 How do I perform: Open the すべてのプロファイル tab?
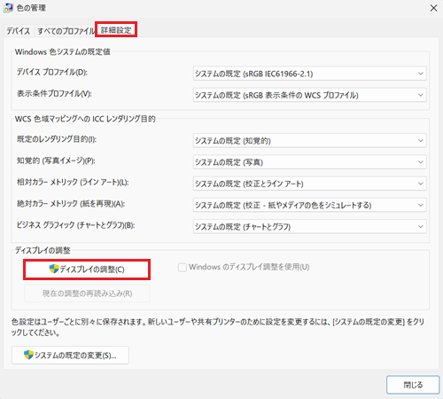coord(66,31)
